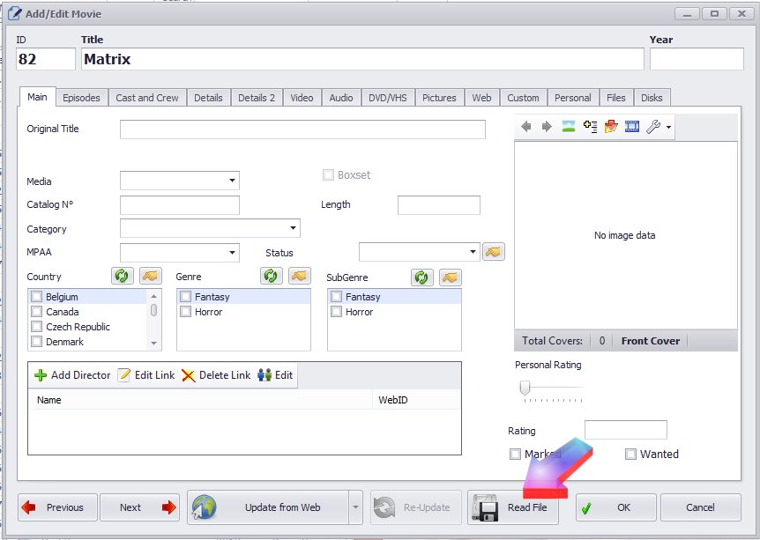
Task: Click the Read File button
Action: pyautogui.click(x=513, y=507)
